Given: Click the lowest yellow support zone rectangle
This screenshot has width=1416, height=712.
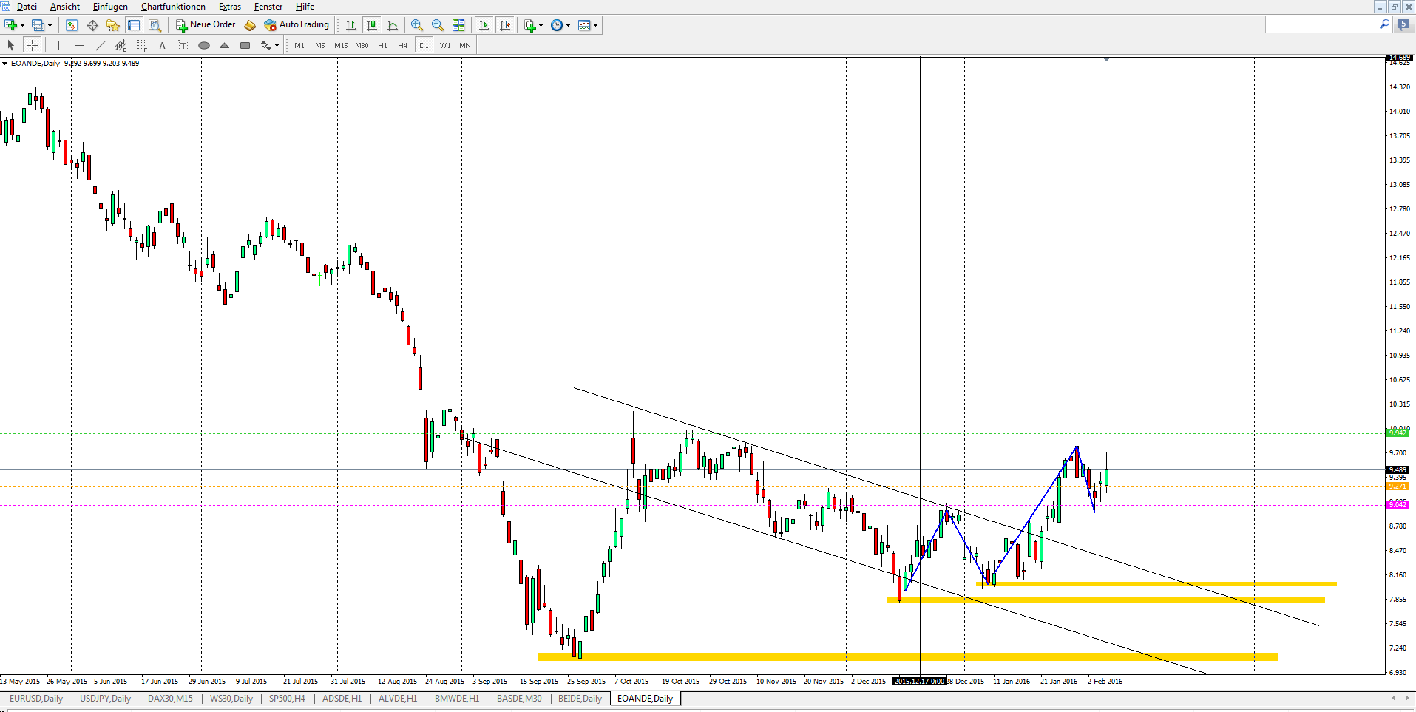Looking at the screenshot, I should point(907,657).
